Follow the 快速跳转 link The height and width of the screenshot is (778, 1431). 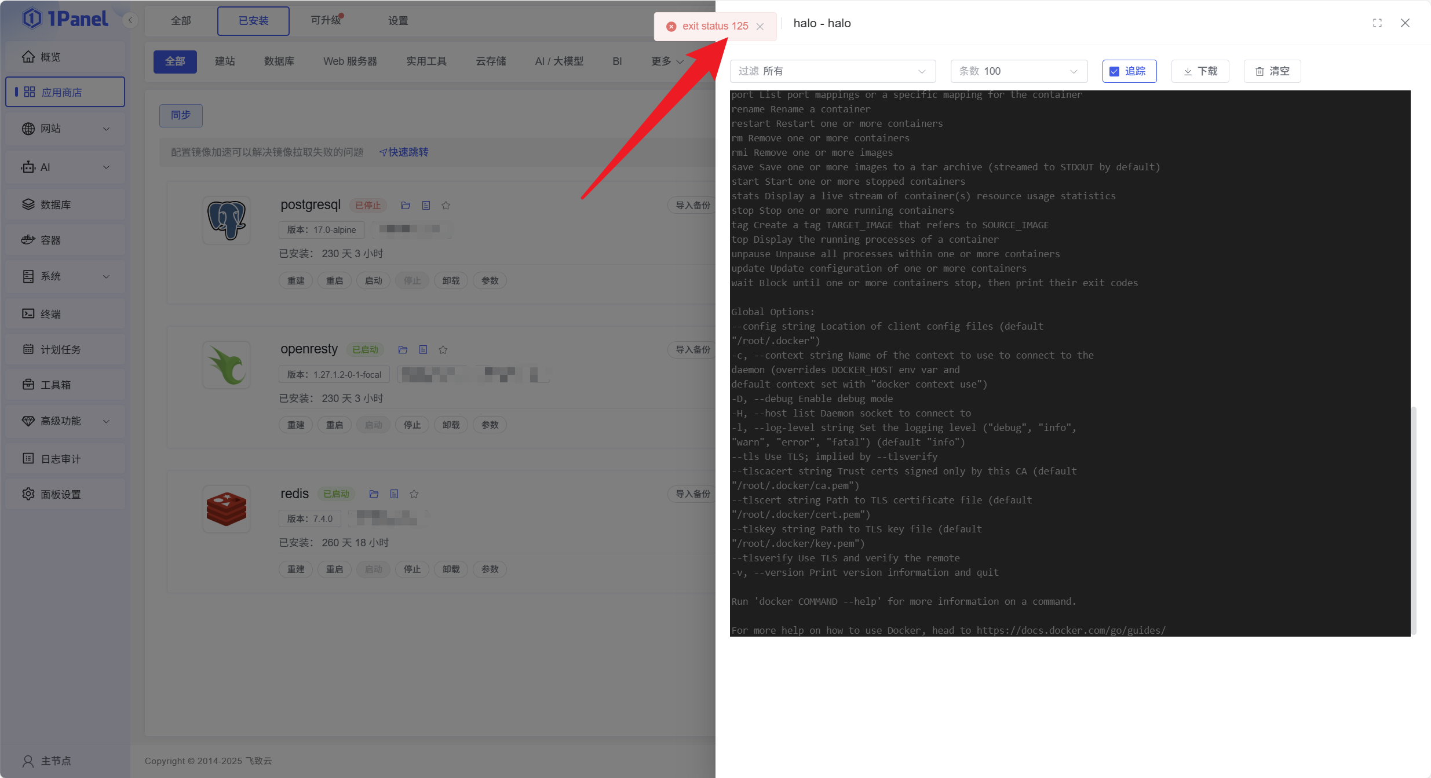404,152
